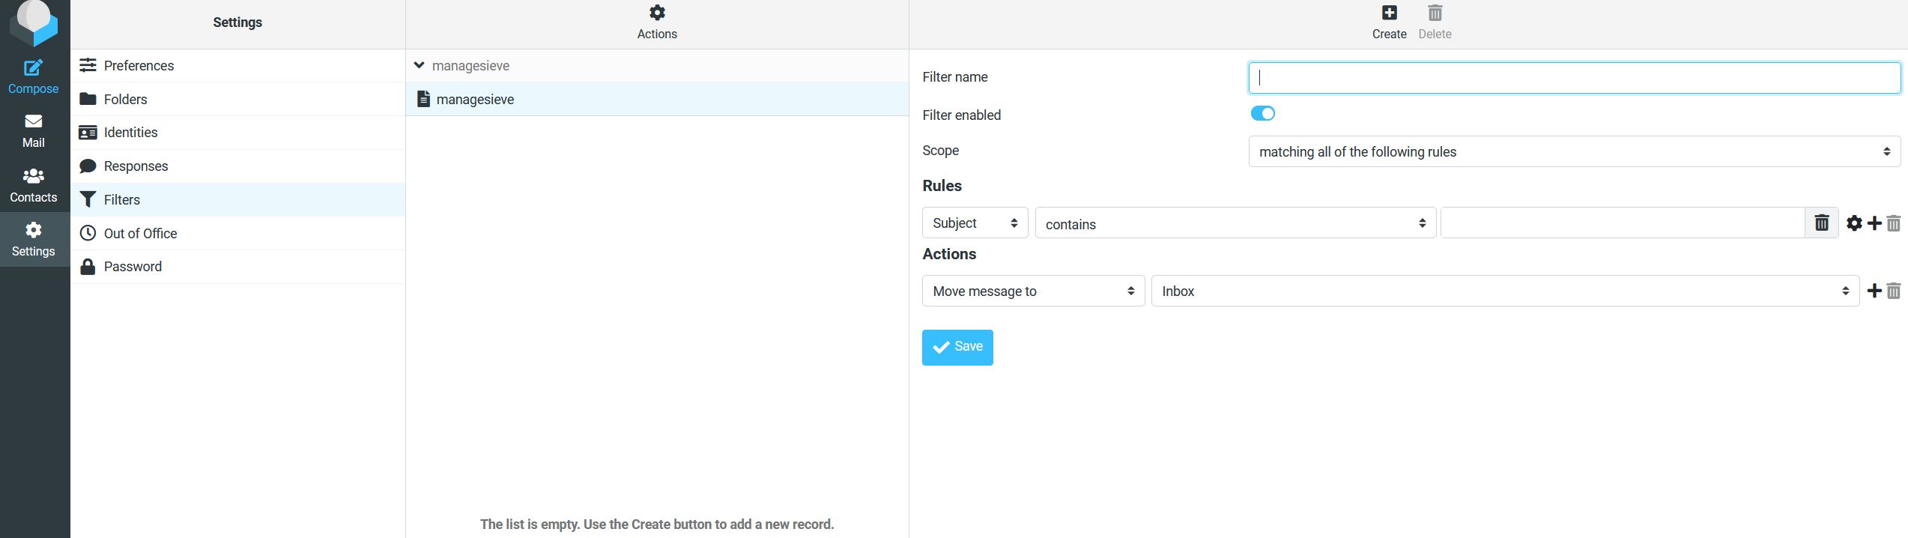
Task: Click the gear icon in the Rules row
Action: [x=1854, y=223]
